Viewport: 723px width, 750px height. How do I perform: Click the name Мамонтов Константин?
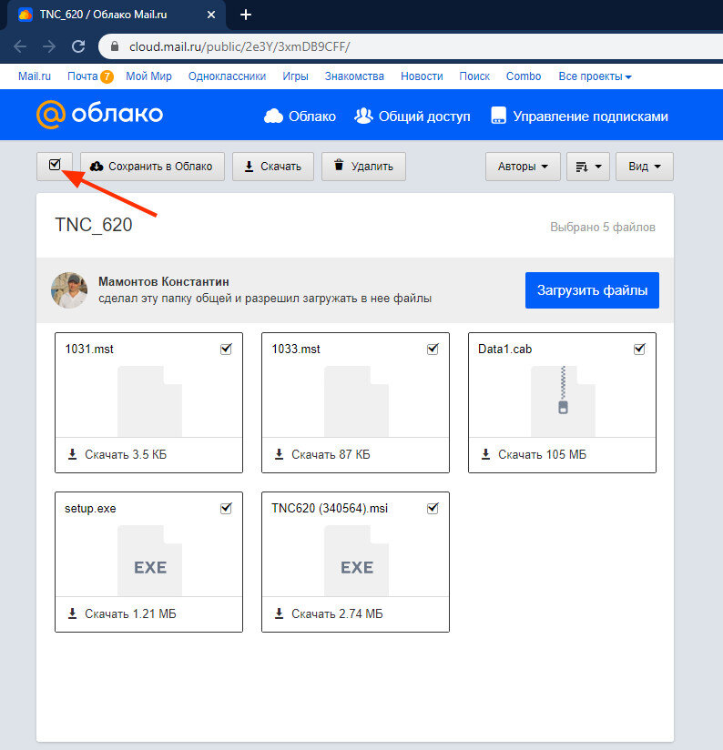coord(164,282)
